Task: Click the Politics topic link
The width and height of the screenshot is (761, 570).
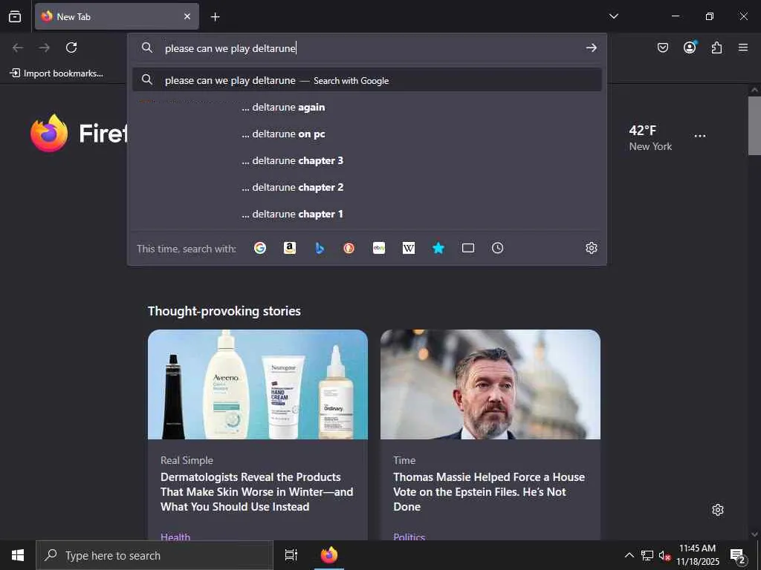Action: click(409, 536)
